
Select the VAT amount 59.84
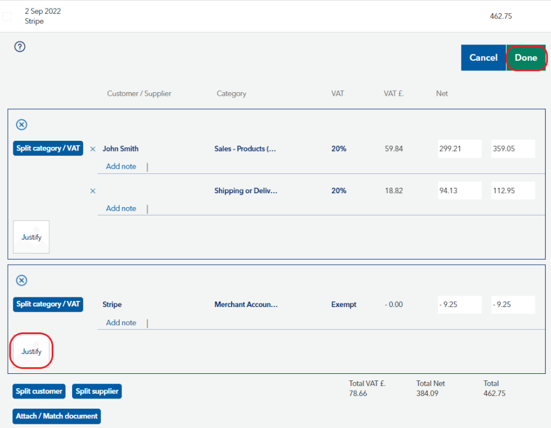tap(394, 149)
